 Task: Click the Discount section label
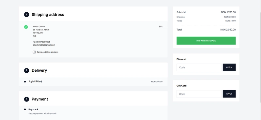181,59
